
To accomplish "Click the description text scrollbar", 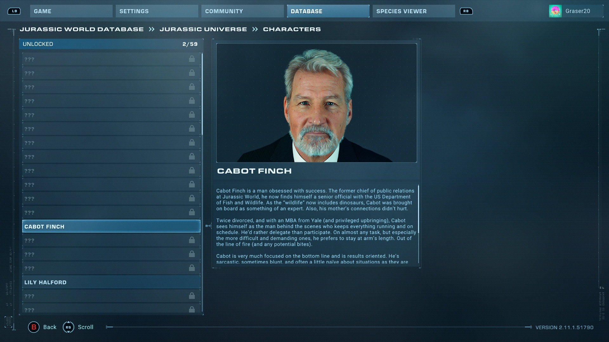I will [x=419, y=209].
